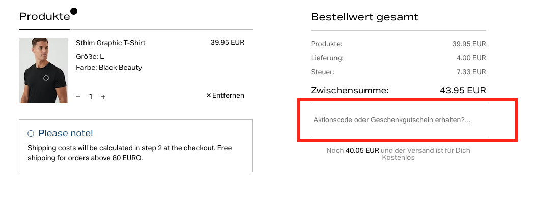Open the Sthlm Graphic T-Shirt product link

110,43
